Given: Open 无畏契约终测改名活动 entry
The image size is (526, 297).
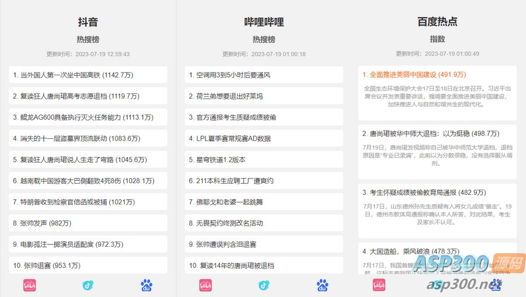Looking at the screenshot, I should point(264,223).
